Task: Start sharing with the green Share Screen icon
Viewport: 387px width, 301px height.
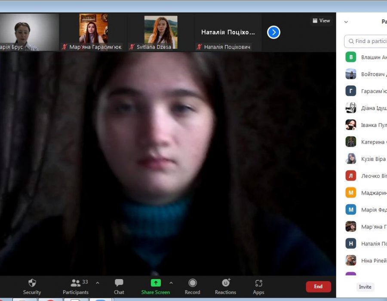Action: click(155, 283)
